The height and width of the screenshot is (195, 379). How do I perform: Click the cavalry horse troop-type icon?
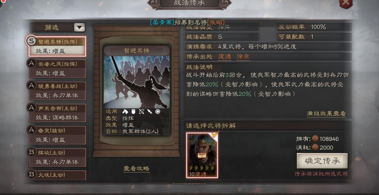coord(125,111)
